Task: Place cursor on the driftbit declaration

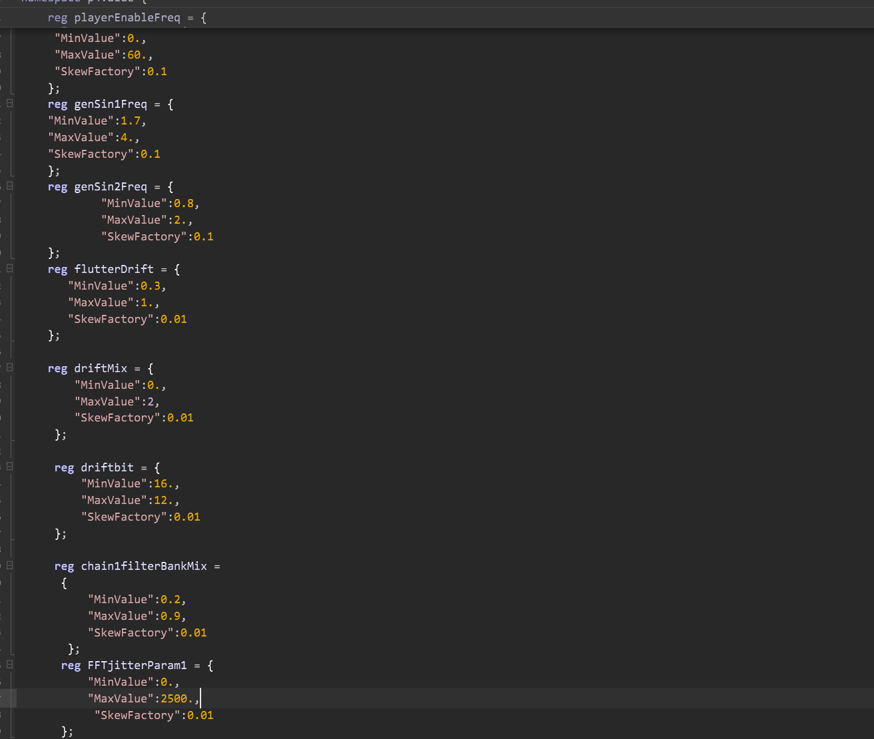Action: point(107,467)
